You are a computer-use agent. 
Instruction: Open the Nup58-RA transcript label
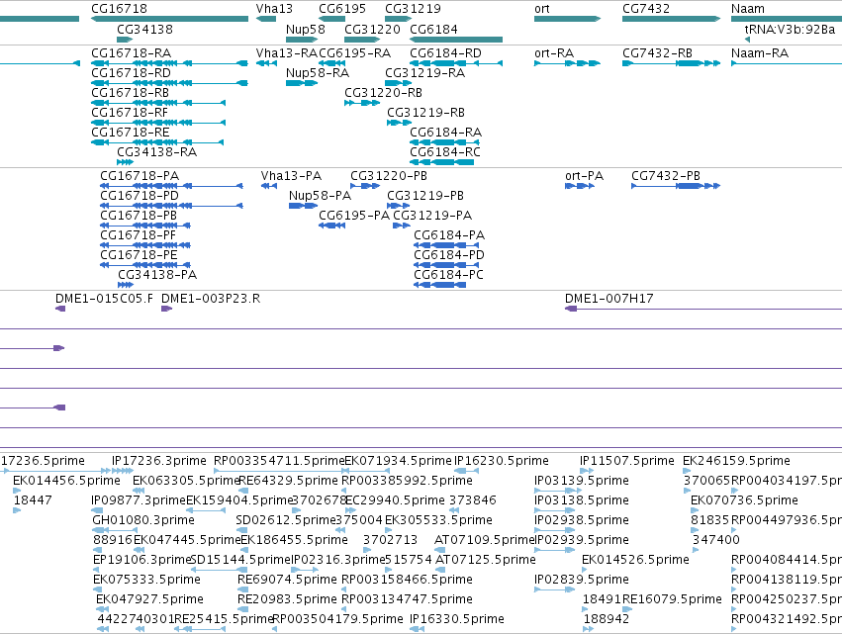coord(318,73)
